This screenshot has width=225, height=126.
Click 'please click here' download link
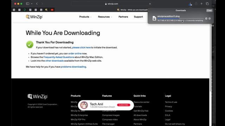pos(81,48)
